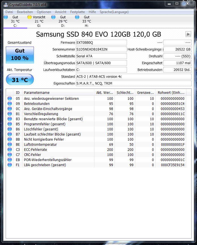Switch to drive G: with Vorsicht status
Viewport: 197px width, 245px height.
(39, 21)
